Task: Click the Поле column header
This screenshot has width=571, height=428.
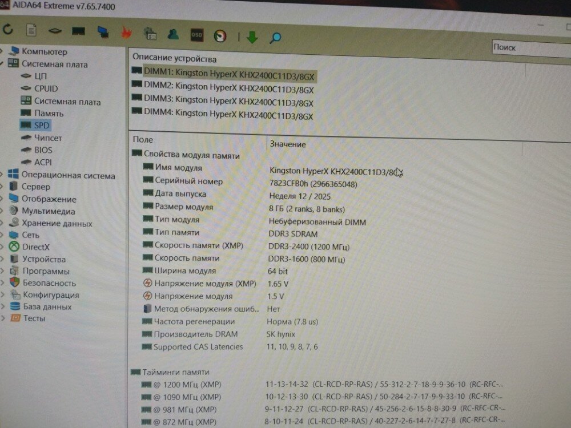Action: click(x=143, y=140)
